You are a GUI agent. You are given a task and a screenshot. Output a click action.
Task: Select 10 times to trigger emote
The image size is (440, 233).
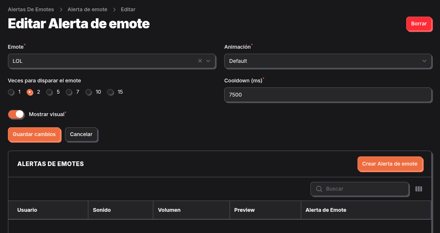click(x=89, y=92)
